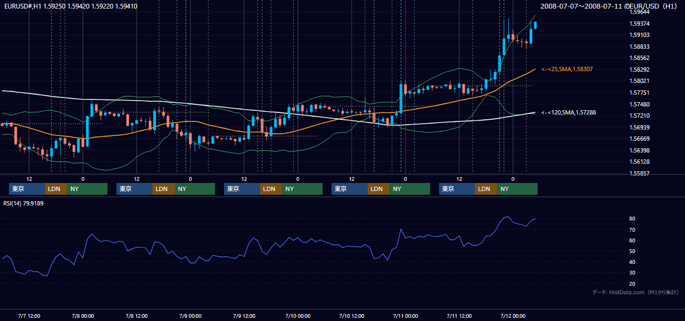
Task: Click the latest blue candle at chart's right end
Action: coord(535,25)
